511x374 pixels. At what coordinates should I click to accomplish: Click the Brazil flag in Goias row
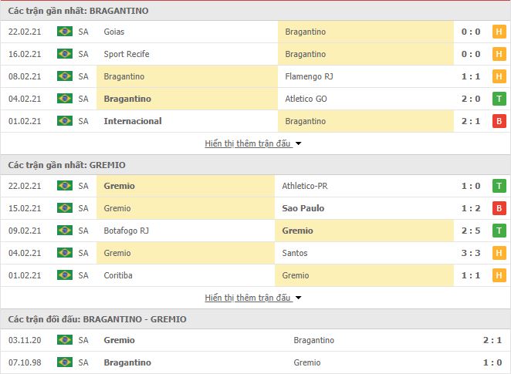pos(65,32)
